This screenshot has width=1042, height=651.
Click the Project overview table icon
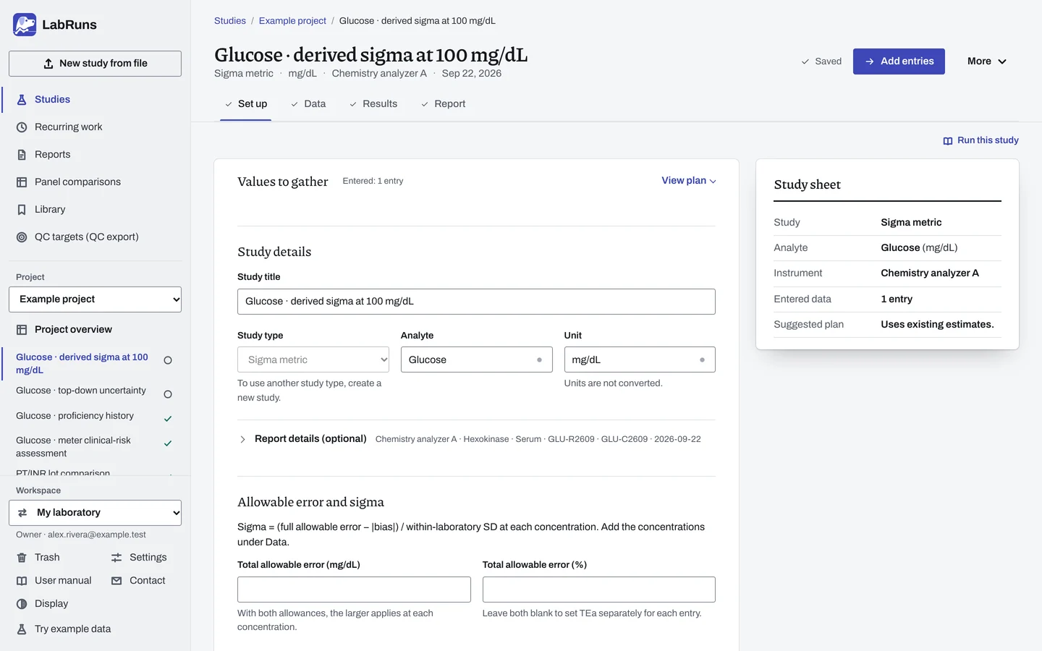(22, 330)
